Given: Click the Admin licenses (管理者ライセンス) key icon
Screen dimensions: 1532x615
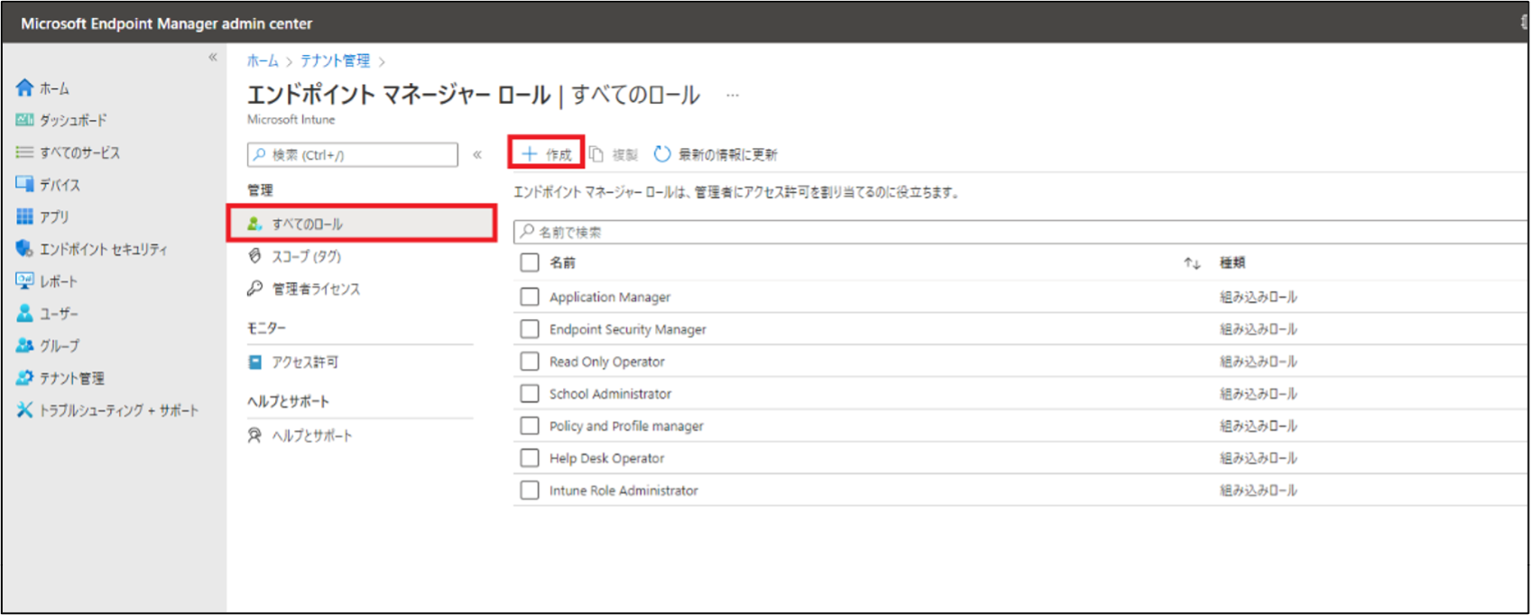Looking at the screenshot, I should click(255, 289).
